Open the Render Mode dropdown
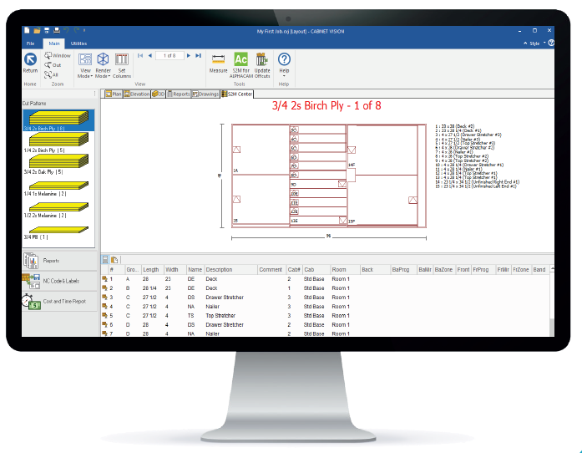This screenshot has height=453, width=582. coord(103,65)
